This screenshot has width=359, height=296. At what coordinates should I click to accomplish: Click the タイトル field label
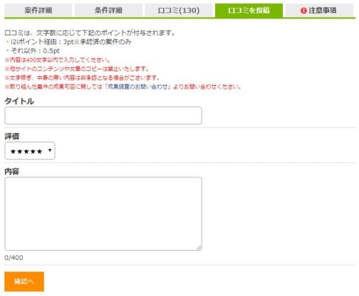(x=19, y=101)
